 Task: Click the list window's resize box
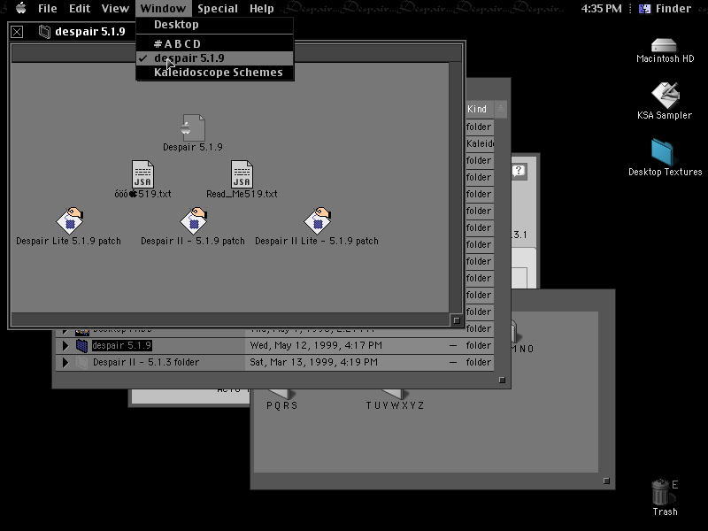[x=502, y=380]
